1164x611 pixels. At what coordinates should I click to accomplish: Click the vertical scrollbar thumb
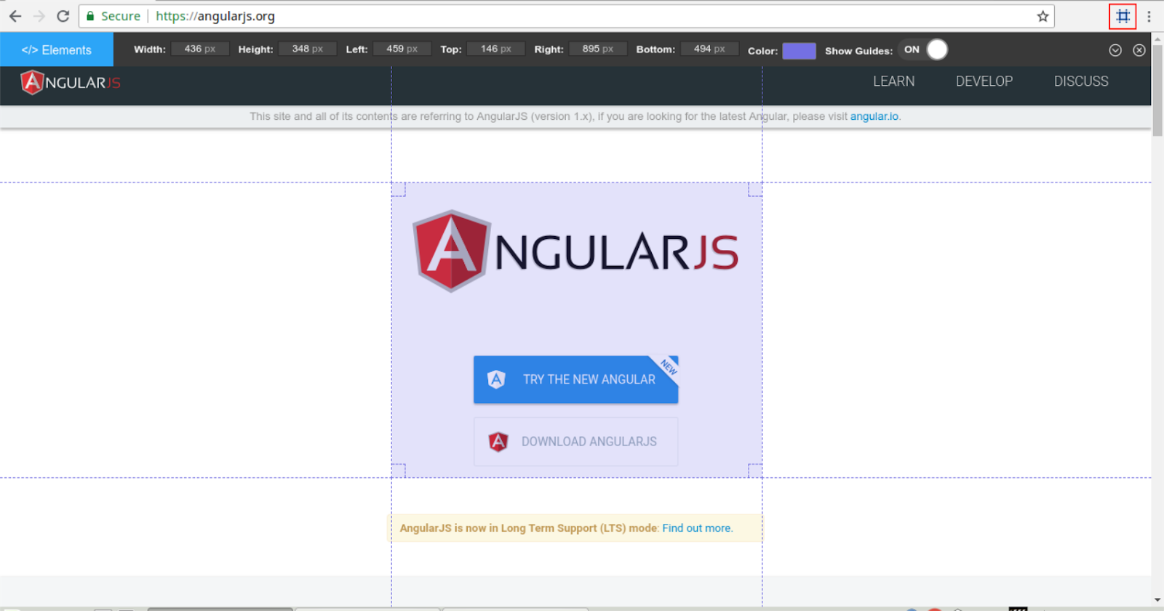1157,90
